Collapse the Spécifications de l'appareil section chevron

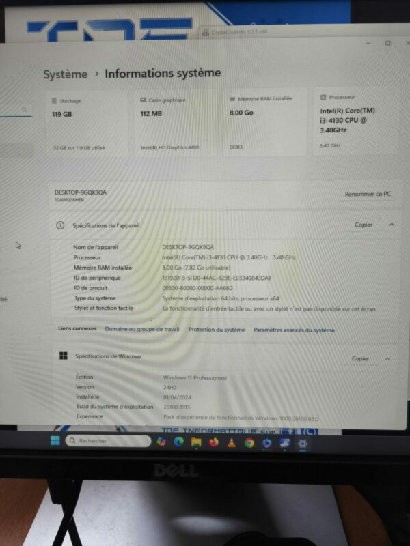[391, 225]
